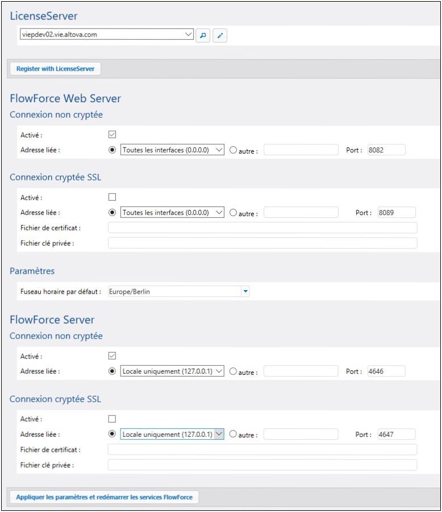Click Fichier de certificat field under Web Server SSL
The image size is (442, 512).
[262, 228]
